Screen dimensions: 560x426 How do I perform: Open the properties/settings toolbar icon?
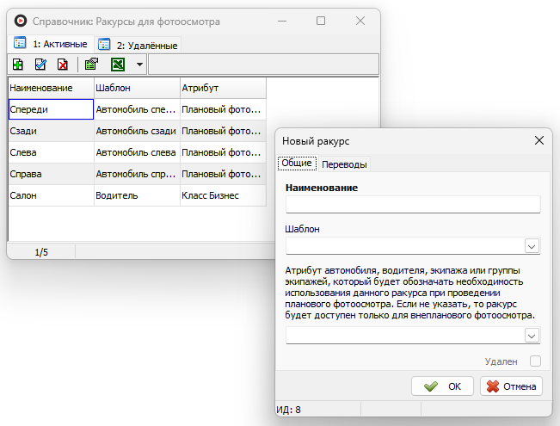click(x=91, y=65)
